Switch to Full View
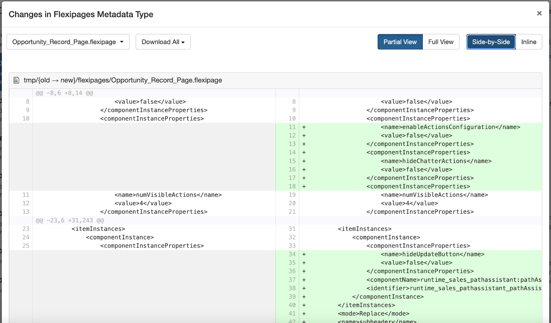The width and height of the screenshot is (551, 323). pyautogui.click(x=441, y=42)
